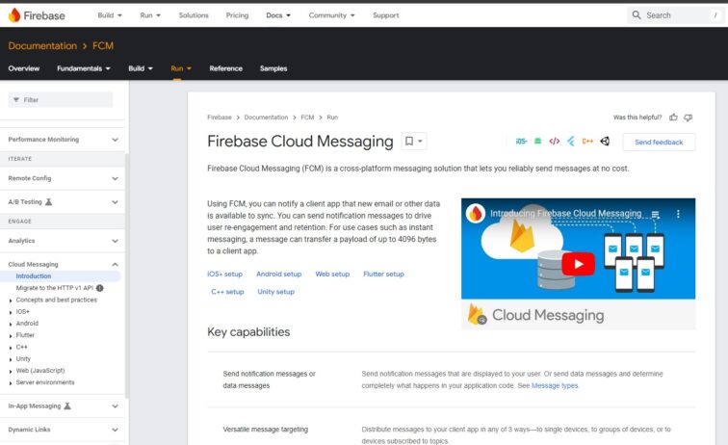Expand the Unity sidebar tree item

11,359
